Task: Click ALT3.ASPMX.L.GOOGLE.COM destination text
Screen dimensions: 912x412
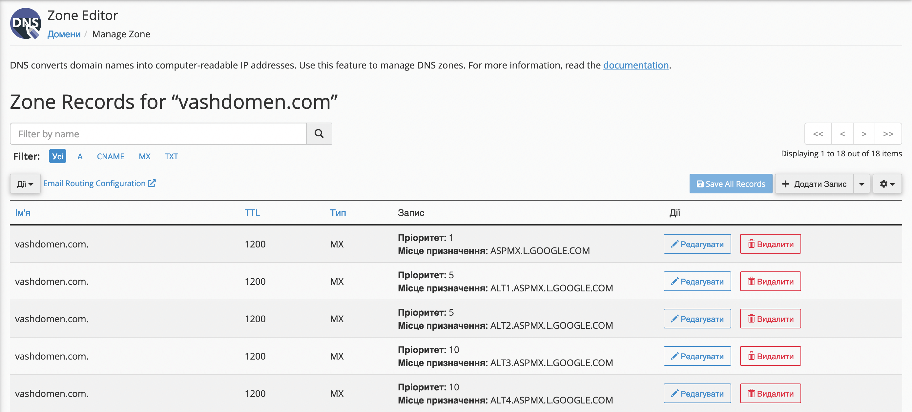Action: 551,363
